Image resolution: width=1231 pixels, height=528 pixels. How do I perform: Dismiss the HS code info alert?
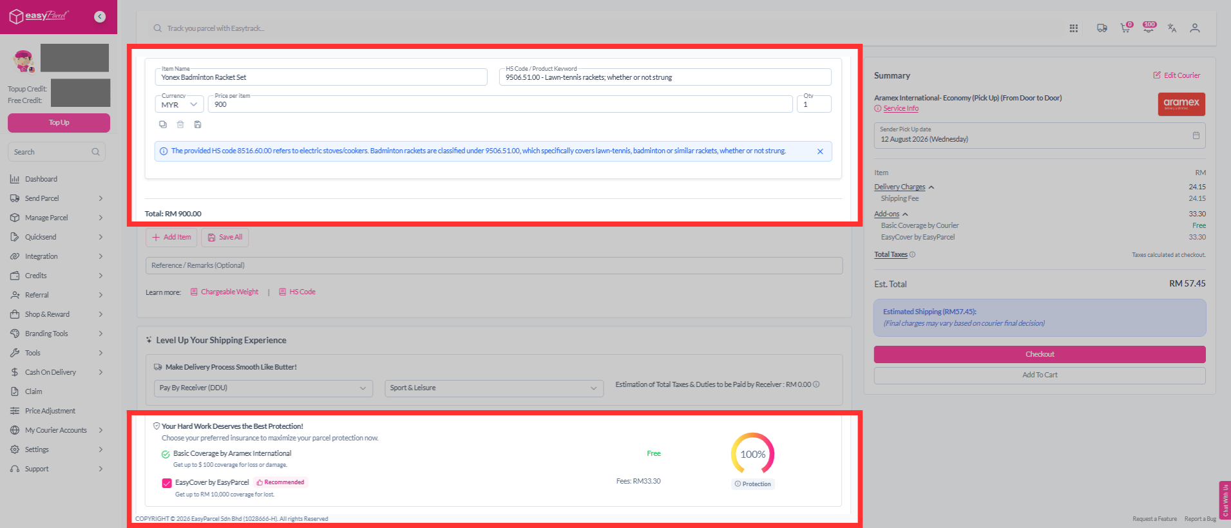pyautogui.click(x=820, y=151)
